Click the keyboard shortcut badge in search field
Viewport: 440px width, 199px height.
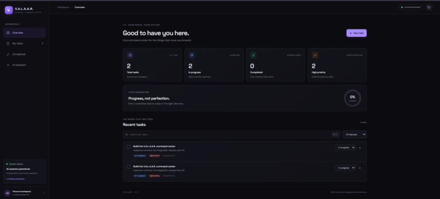click(335, 134)
